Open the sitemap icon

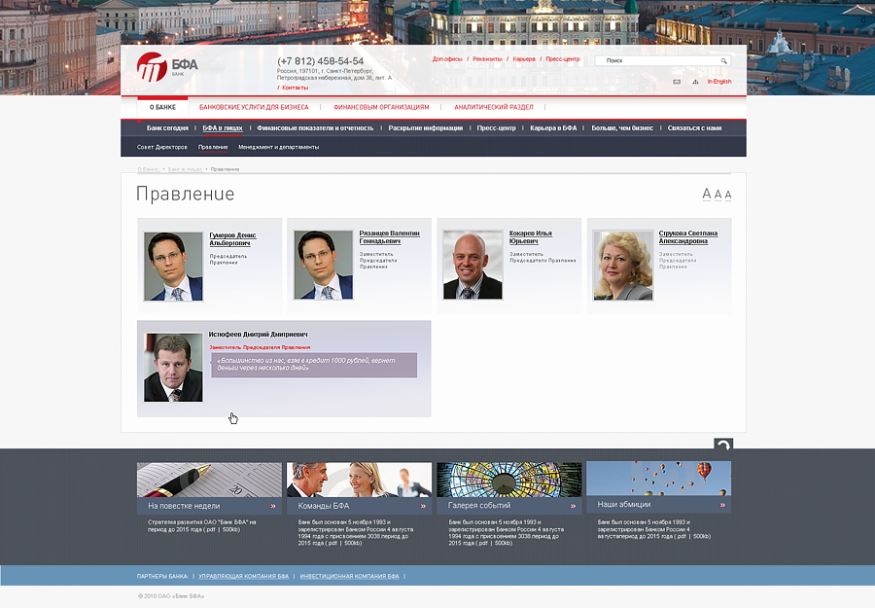[x=695, y=82]
